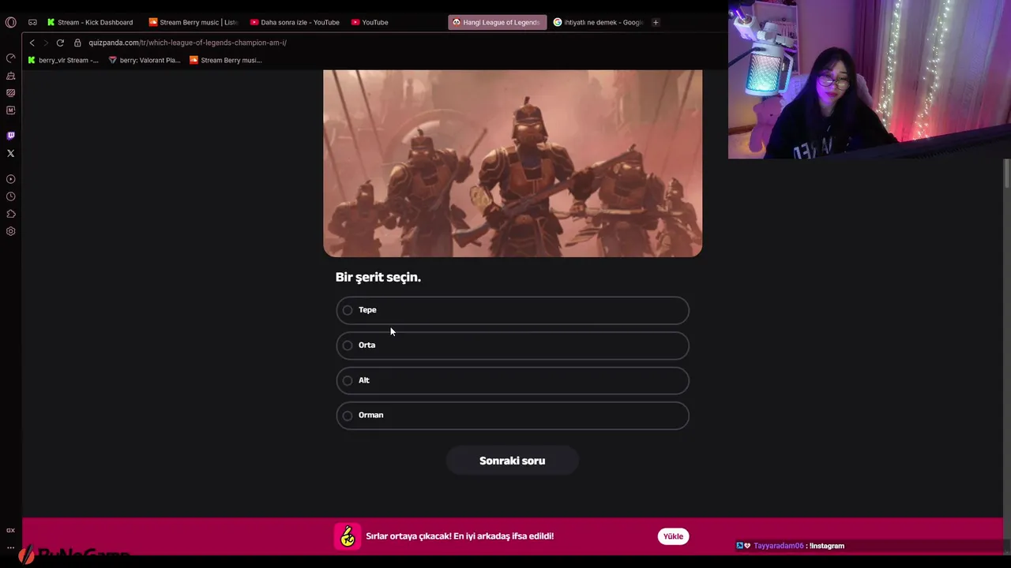Image resolution: width=1011 pixels, height=568 pixels.
Task: Click the Bir şerit seçin. question text
Action: 378,277
